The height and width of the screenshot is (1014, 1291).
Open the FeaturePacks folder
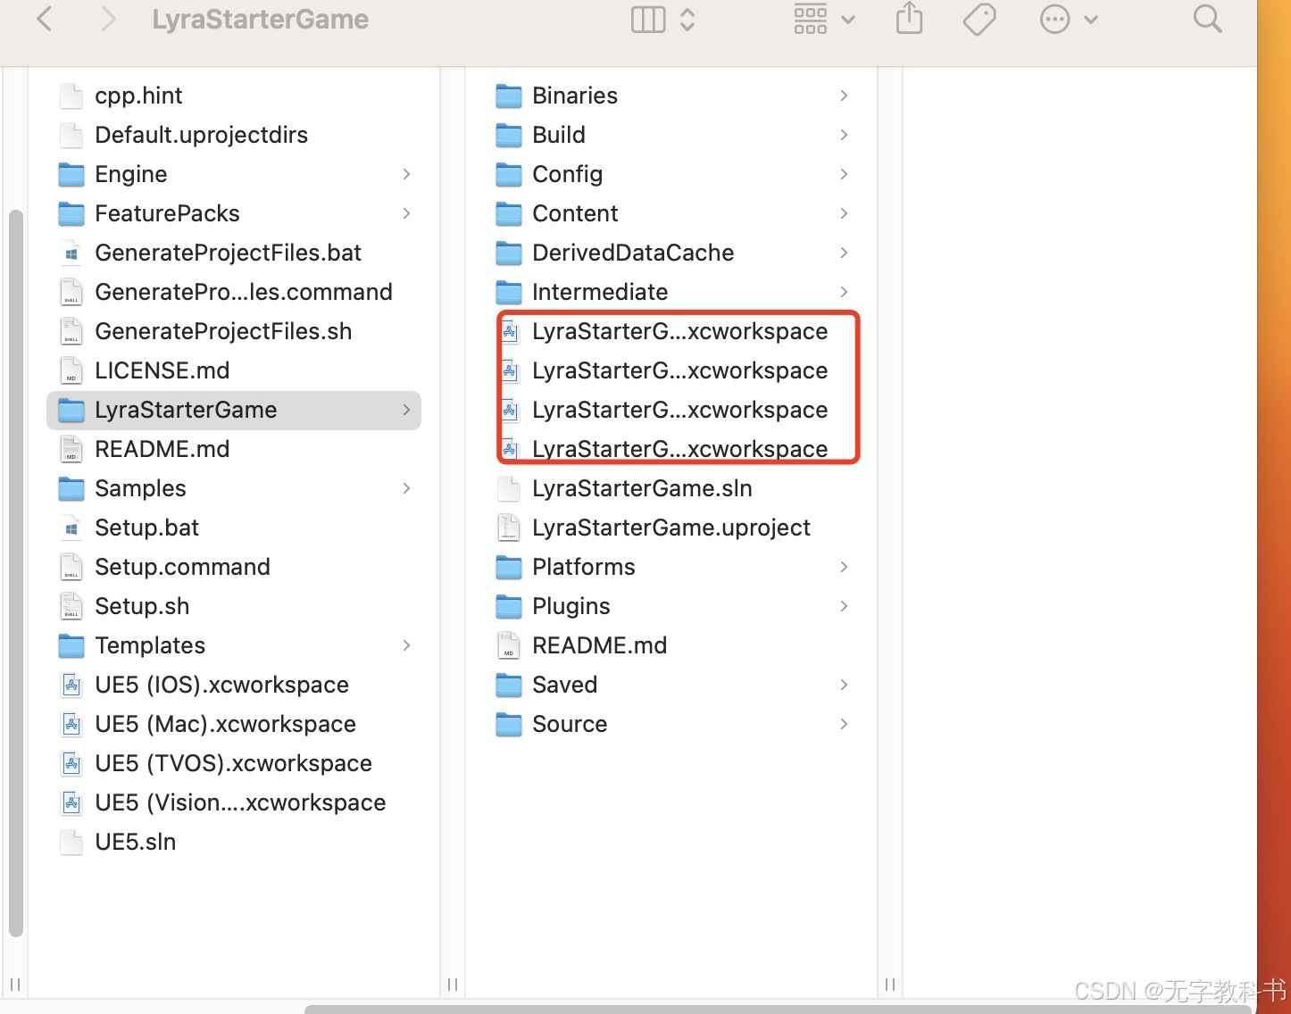pyautogui.click(x=167, y=213)
